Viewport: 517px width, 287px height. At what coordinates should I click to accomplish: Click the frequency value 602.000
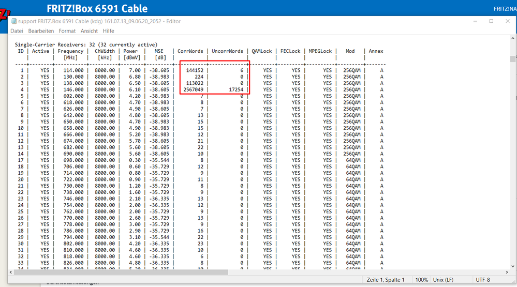tap(73, 96)
